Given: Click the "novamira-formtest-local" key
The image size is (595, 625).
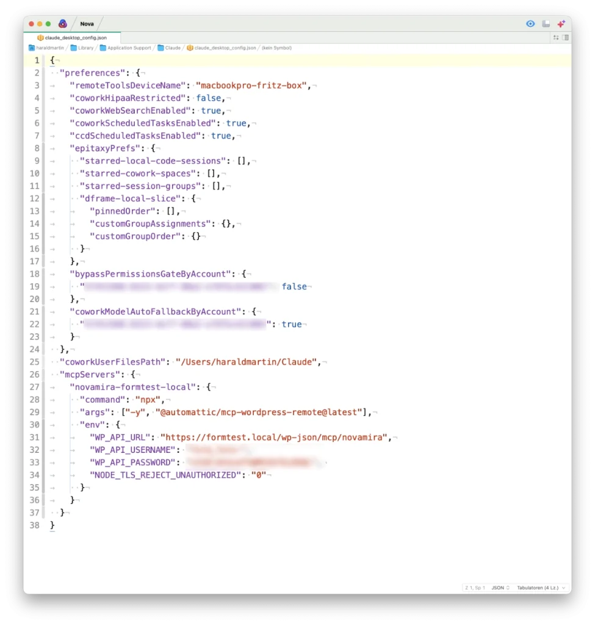Looking at the screenshot, I should (x=132, y=387).
